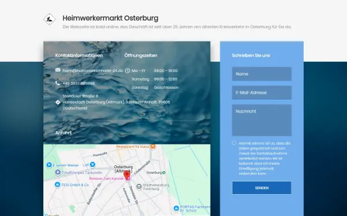Viewport: 347px width, 216px height.
Task: Click the Kontaktinformationen heading
Action: point(79,55)
